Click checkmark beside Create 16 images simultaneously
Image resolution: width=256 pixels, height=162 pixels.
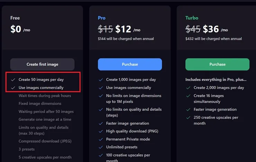[x=188, y=96]
